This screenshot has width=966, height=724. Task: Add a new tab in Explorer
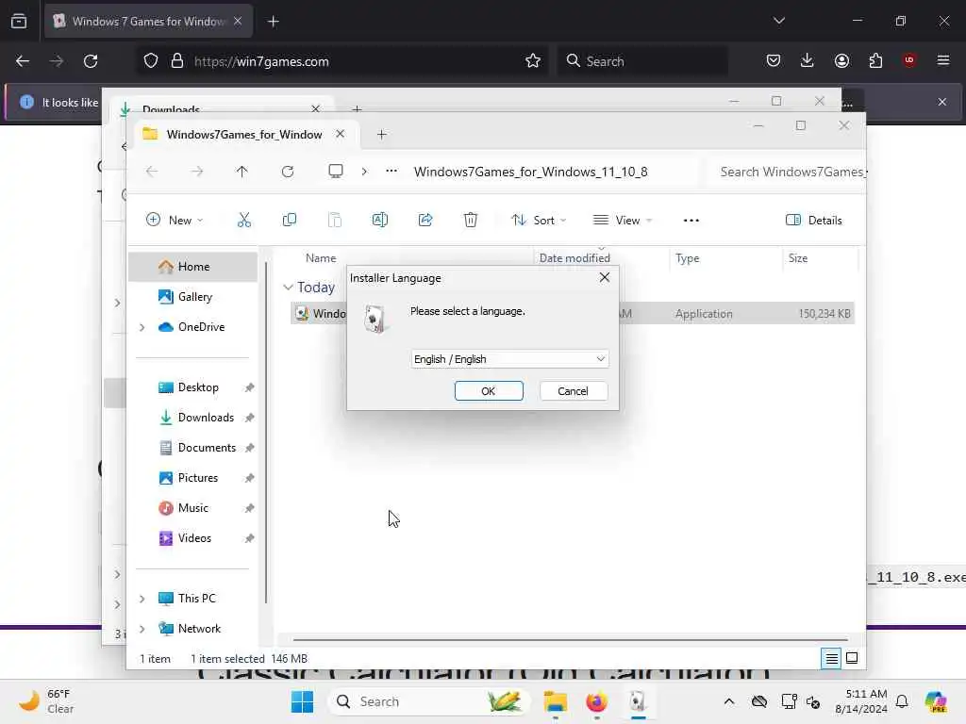pyautogui.click(x=382, y=134)
